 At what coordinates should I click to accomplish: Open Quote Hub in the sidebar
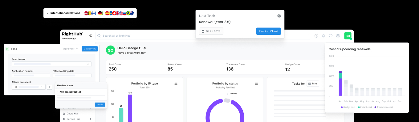(x=72, y=113)
